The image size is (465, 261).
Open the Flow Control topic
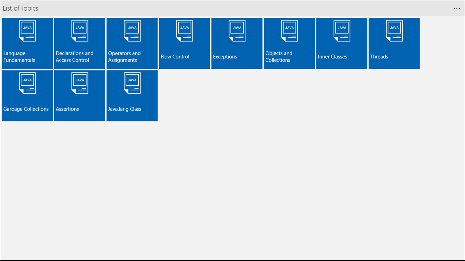click(x=184, y=43)
